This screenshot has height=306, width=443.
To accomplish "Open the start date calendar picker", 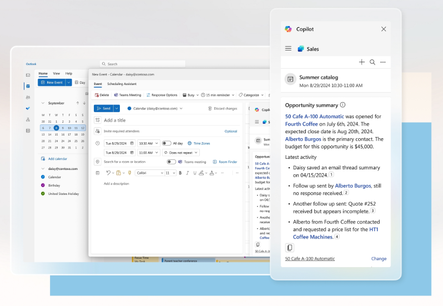I will (x=132, y=143).
